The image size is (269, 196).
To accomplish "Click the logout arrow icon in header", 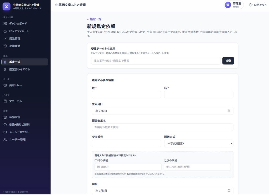I will (251, 5).
